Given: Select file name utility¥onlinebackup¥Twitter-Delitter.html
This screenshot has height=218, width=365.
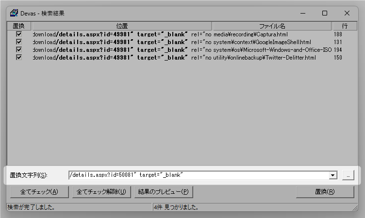Looking at the screenshot, I should (265, 57).
